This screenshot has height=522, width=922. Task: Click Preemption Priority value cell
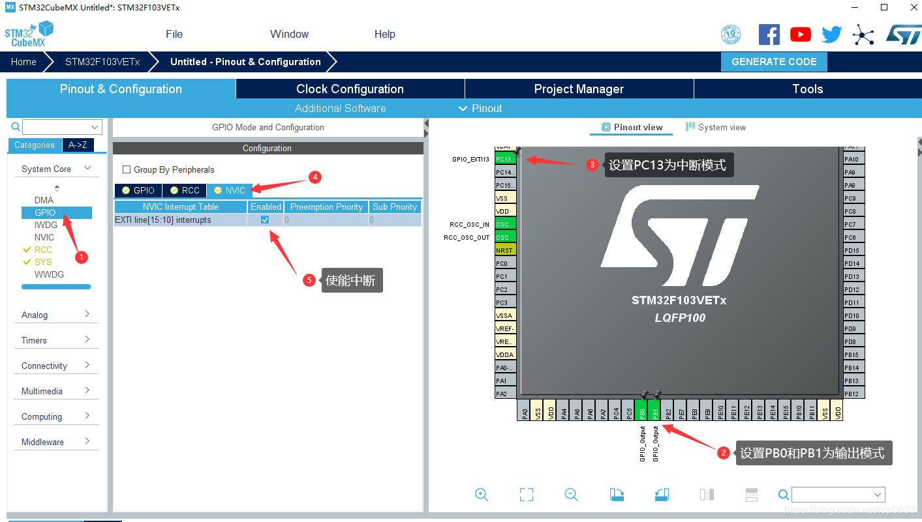pyautogui.click(x=326, y=220)
